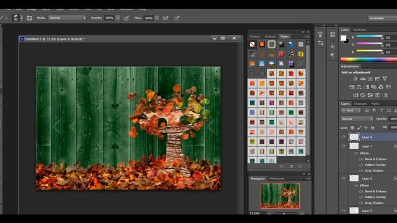Add a Channel Mixer adjustment
Viewport: 397px width, 223px height.
(381, 87)
